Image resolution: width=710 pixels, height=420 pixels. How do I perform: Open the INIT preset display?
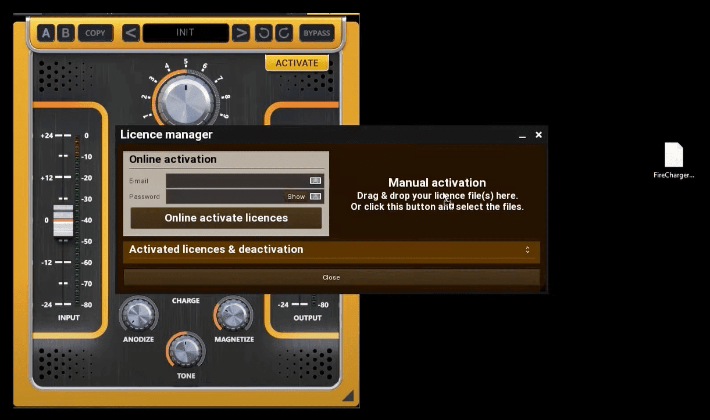(x=185, y=33)
